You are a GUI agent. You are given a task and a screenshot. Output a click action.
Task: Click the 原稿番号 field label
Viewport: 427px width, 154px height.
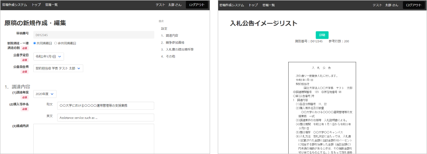coord(22,33)
